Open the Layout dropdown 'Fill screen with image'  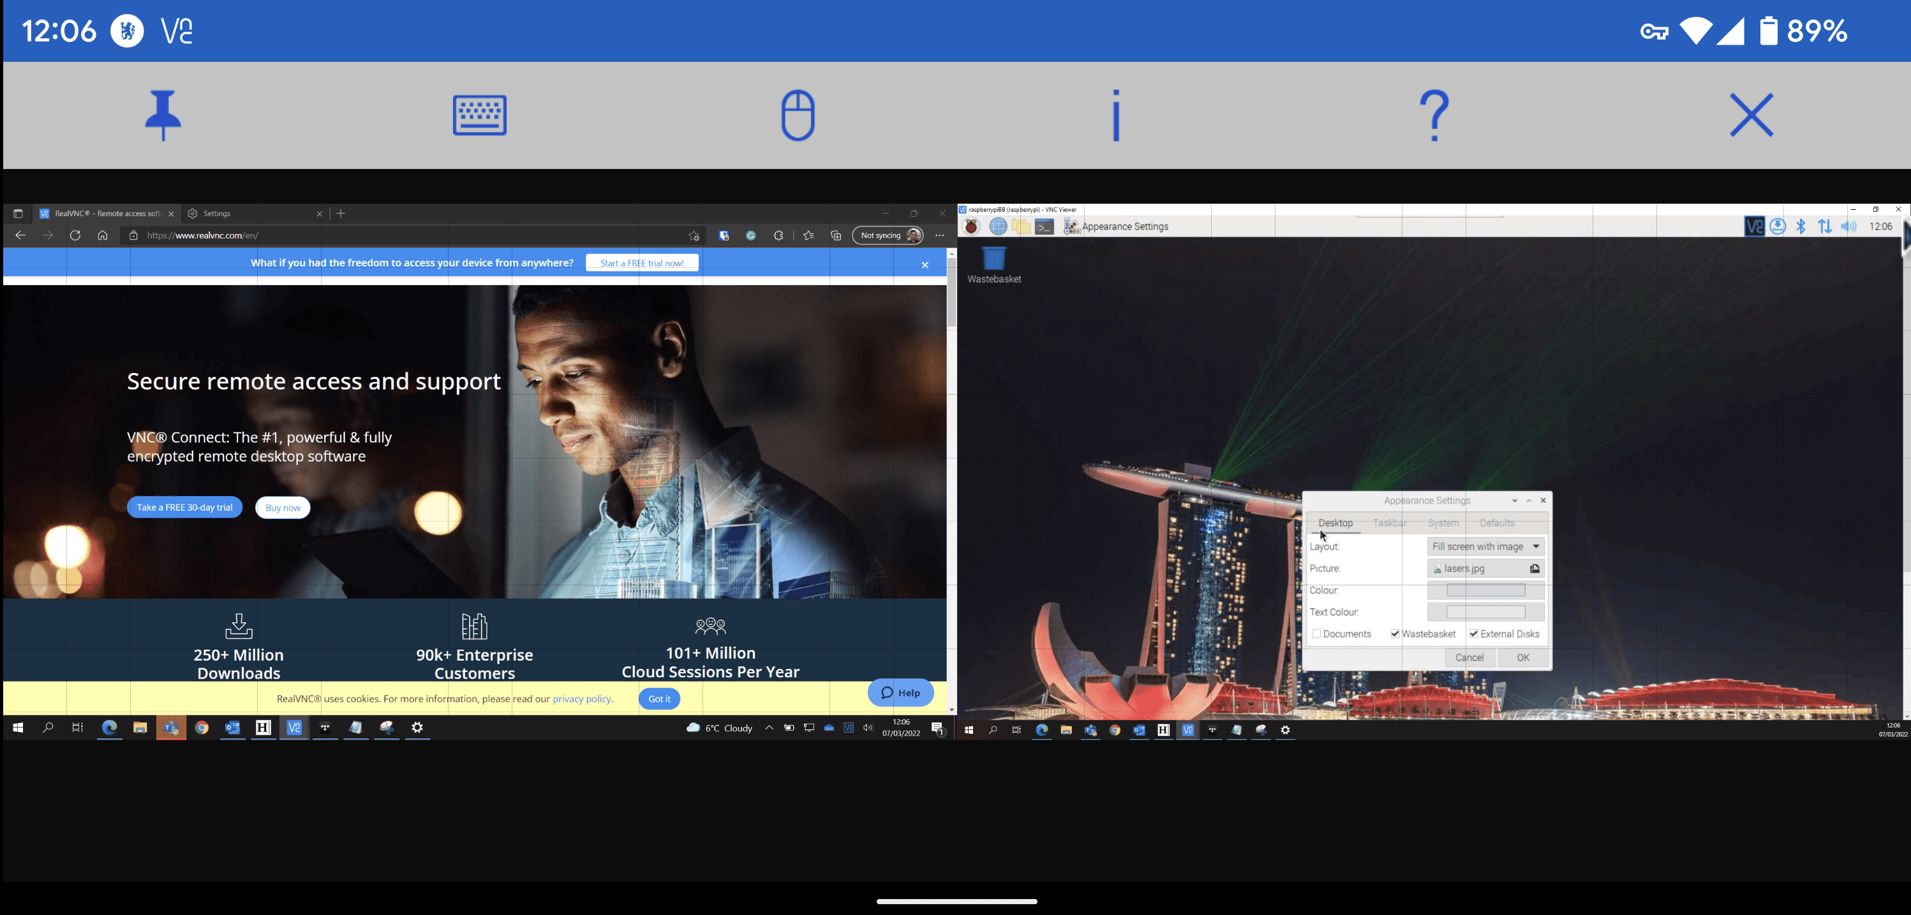[x=1486, y=546]
